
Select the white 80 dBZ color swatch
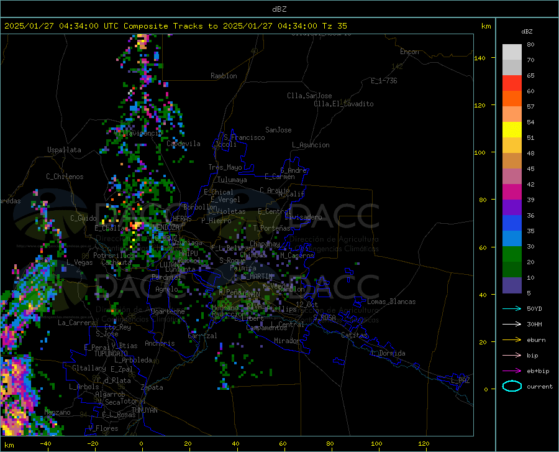pyautogui.click(x=512, y=52)
